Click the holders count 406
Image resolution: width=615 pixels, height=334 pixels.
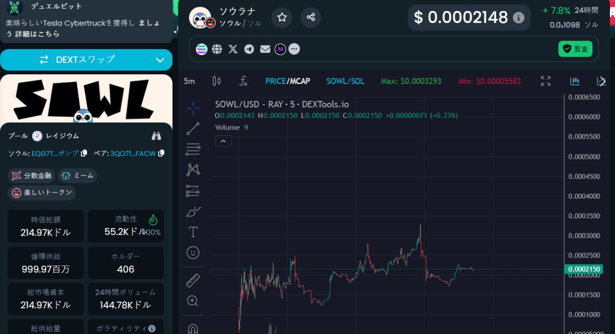coord(125,269)
